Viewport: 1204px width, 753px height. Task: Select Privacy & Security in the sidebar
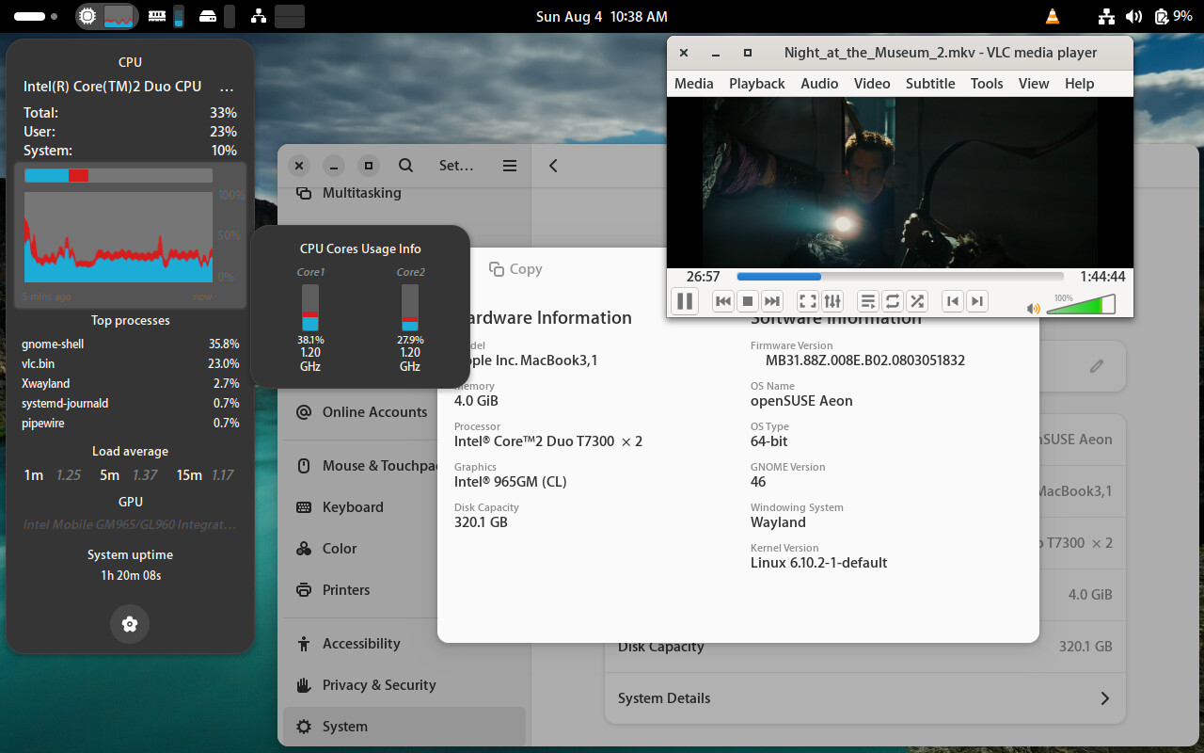tap(379, 685)
